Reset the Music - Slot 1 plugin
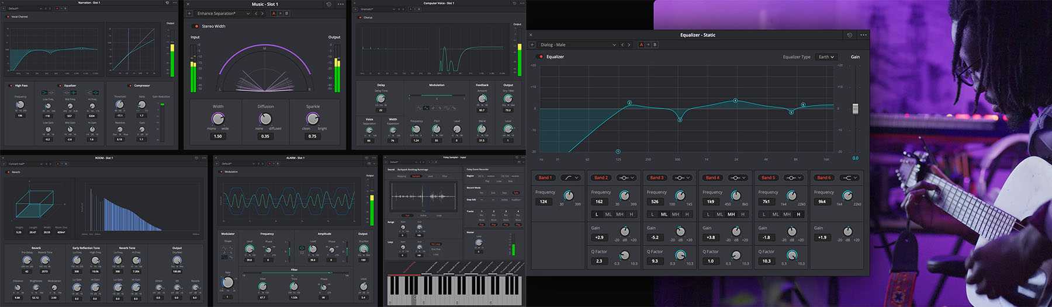 click(x=328, y=5)
